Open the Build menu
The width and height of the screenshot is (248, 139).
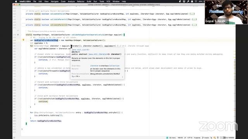89,2
